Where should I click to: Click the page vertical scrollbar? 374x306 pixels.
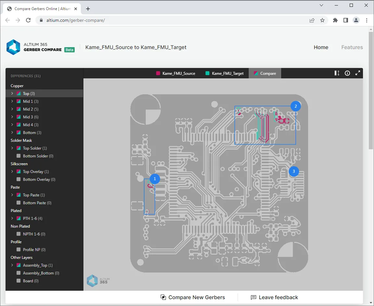coord(371,91)
